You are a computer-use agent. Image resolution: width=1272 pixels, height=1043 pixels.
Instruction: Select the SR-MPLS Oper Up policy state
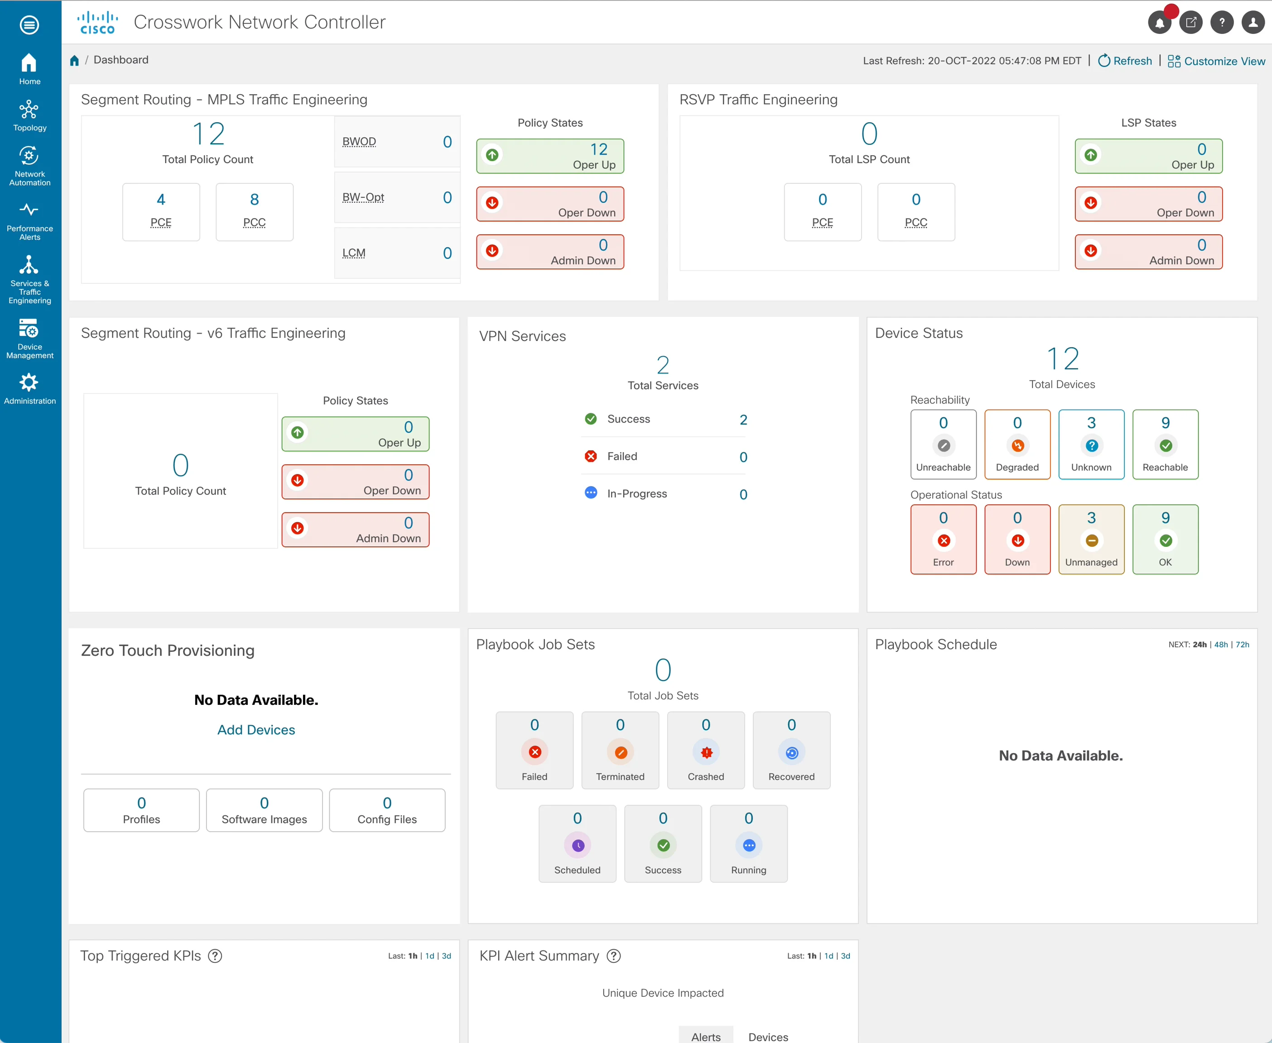click(x=550, y=156)
